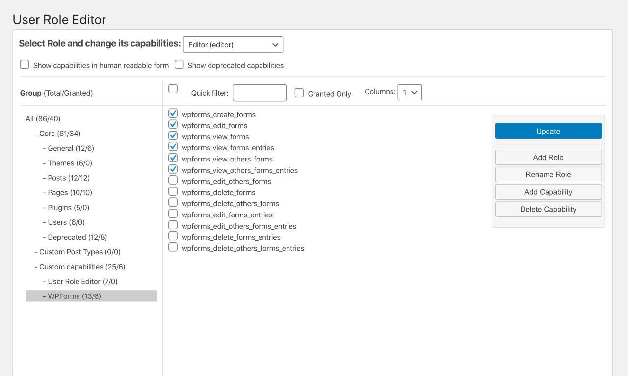
Task: Click the Add Capability button
Action: pos(548,192)
